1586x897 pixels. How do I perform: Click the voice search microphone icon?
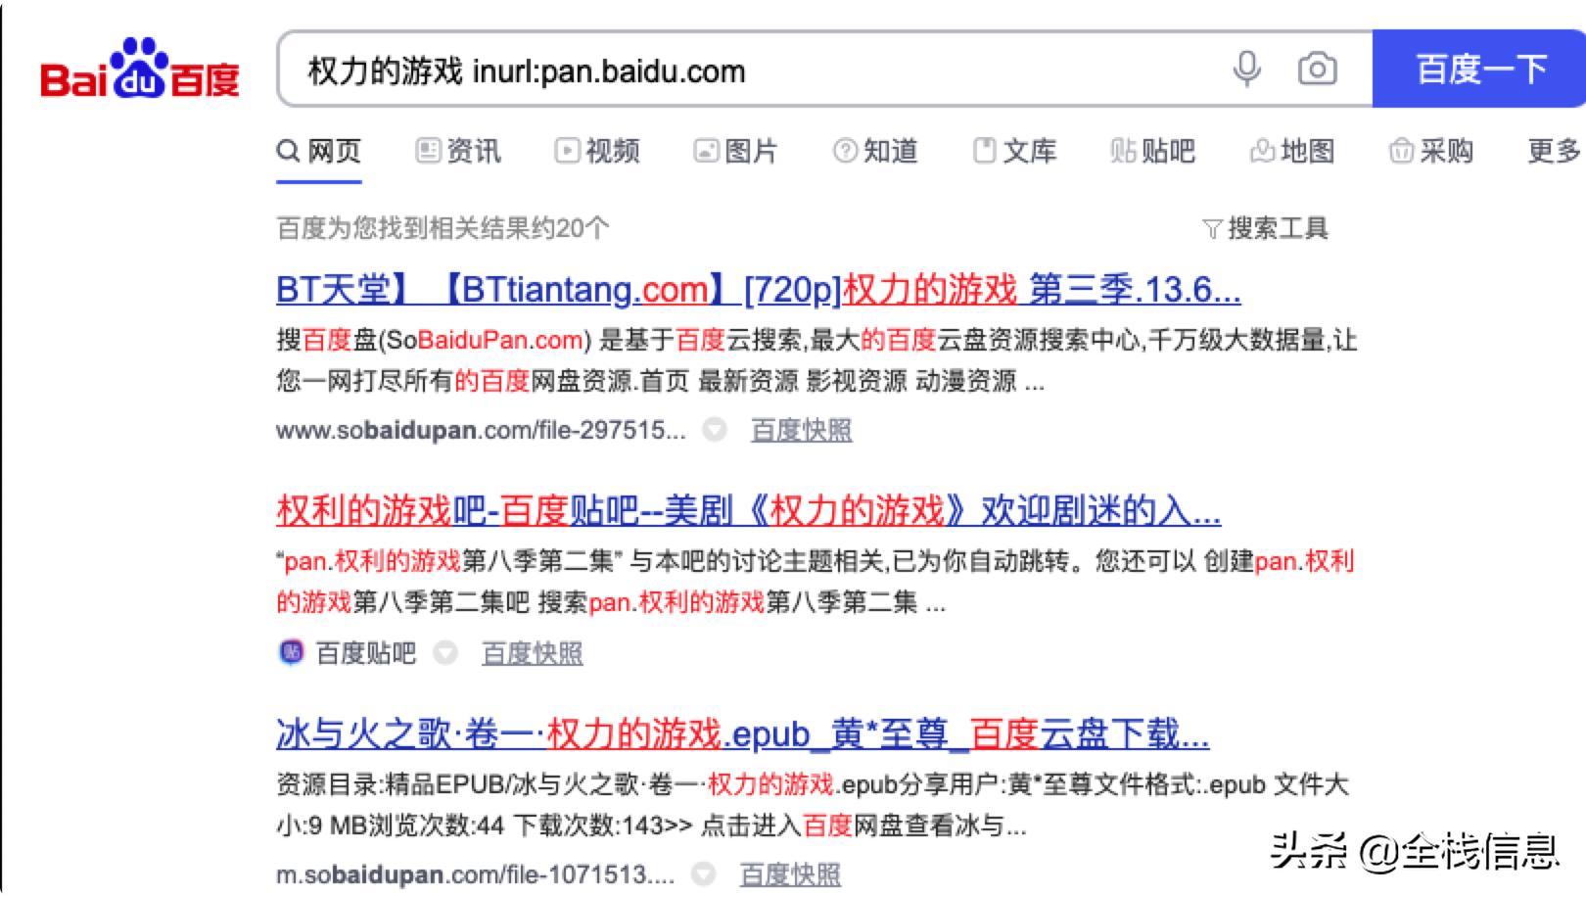pyautogui.click(x=1247, y=69)
